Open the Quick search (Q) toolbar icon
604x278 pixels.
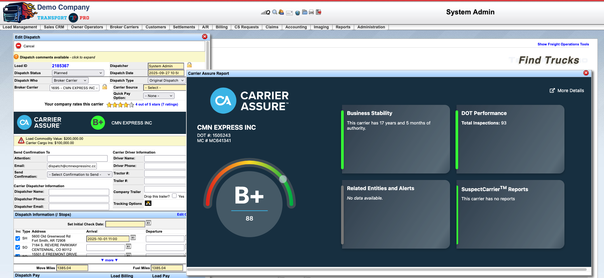pos(266,12)
